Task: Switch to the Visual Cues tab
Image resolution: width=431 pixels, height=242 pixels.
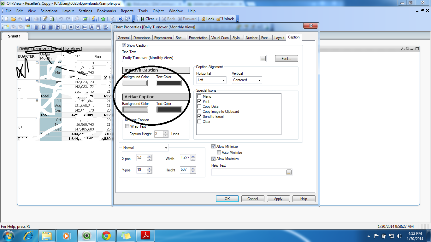Action: pyautogui.click(x=220, y=38)
